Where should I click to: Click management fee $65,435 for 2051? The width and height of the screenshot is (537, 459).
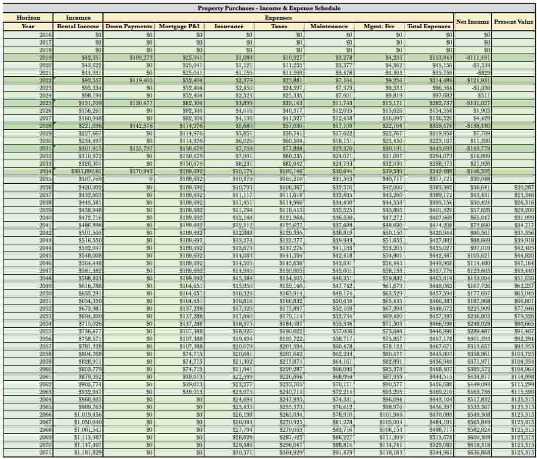[379, 301]
